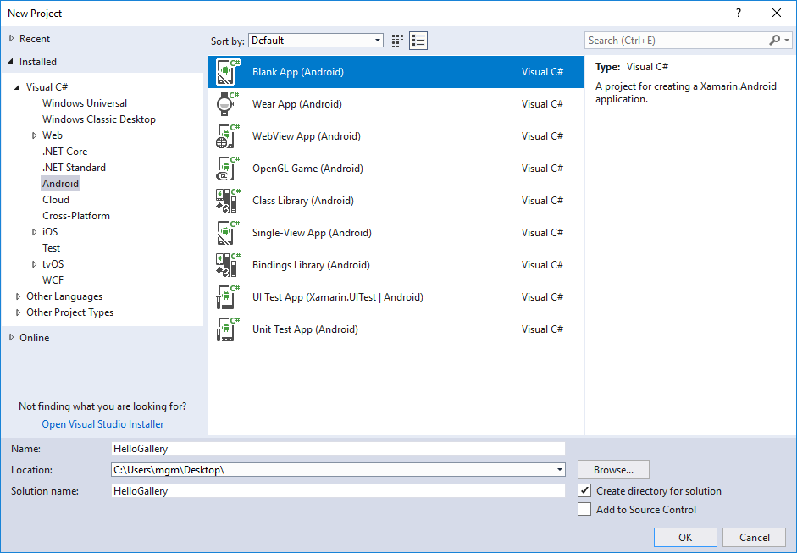Enable Add to Source Control
Screen dimensions: 797x553
(x=584, y=510)
